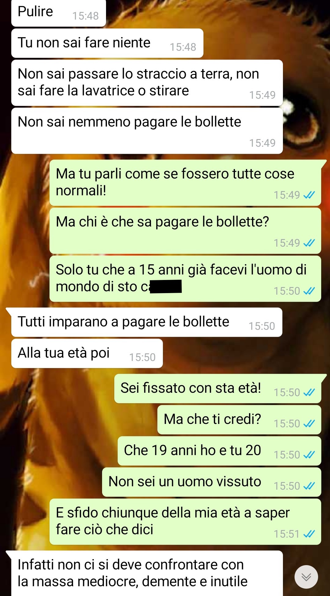This screenshot has width=330, height=596.
Task: Tap read ticks on 'fare ciò che dici' message
Action: [x=309, y=534]
